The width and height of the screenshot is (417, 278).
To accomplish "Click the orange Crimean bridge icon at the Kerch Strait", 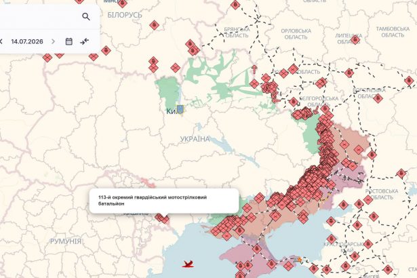I will [x=298, y=259].
